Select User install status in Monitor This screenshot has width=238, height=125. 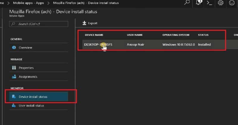pyautogui.click(x=39, y=105)
